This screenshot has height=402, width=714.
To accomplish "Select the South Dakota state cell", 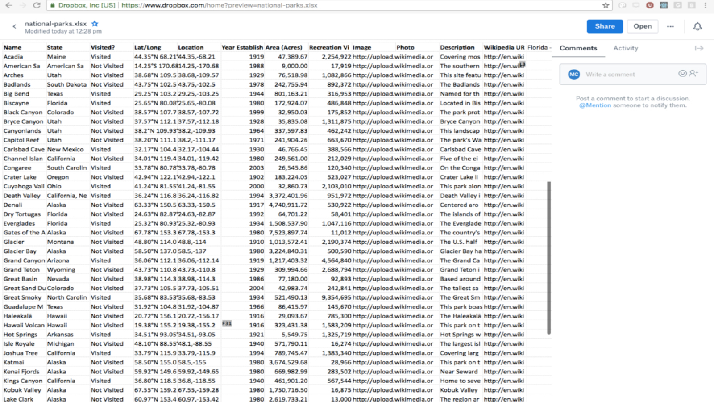I will coord(67,84).
